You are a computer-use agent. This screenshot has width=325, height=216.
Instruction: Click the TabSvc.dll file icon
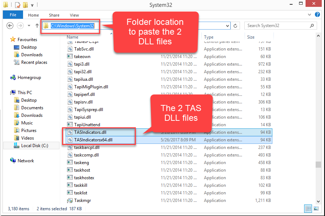click(70, 49)
